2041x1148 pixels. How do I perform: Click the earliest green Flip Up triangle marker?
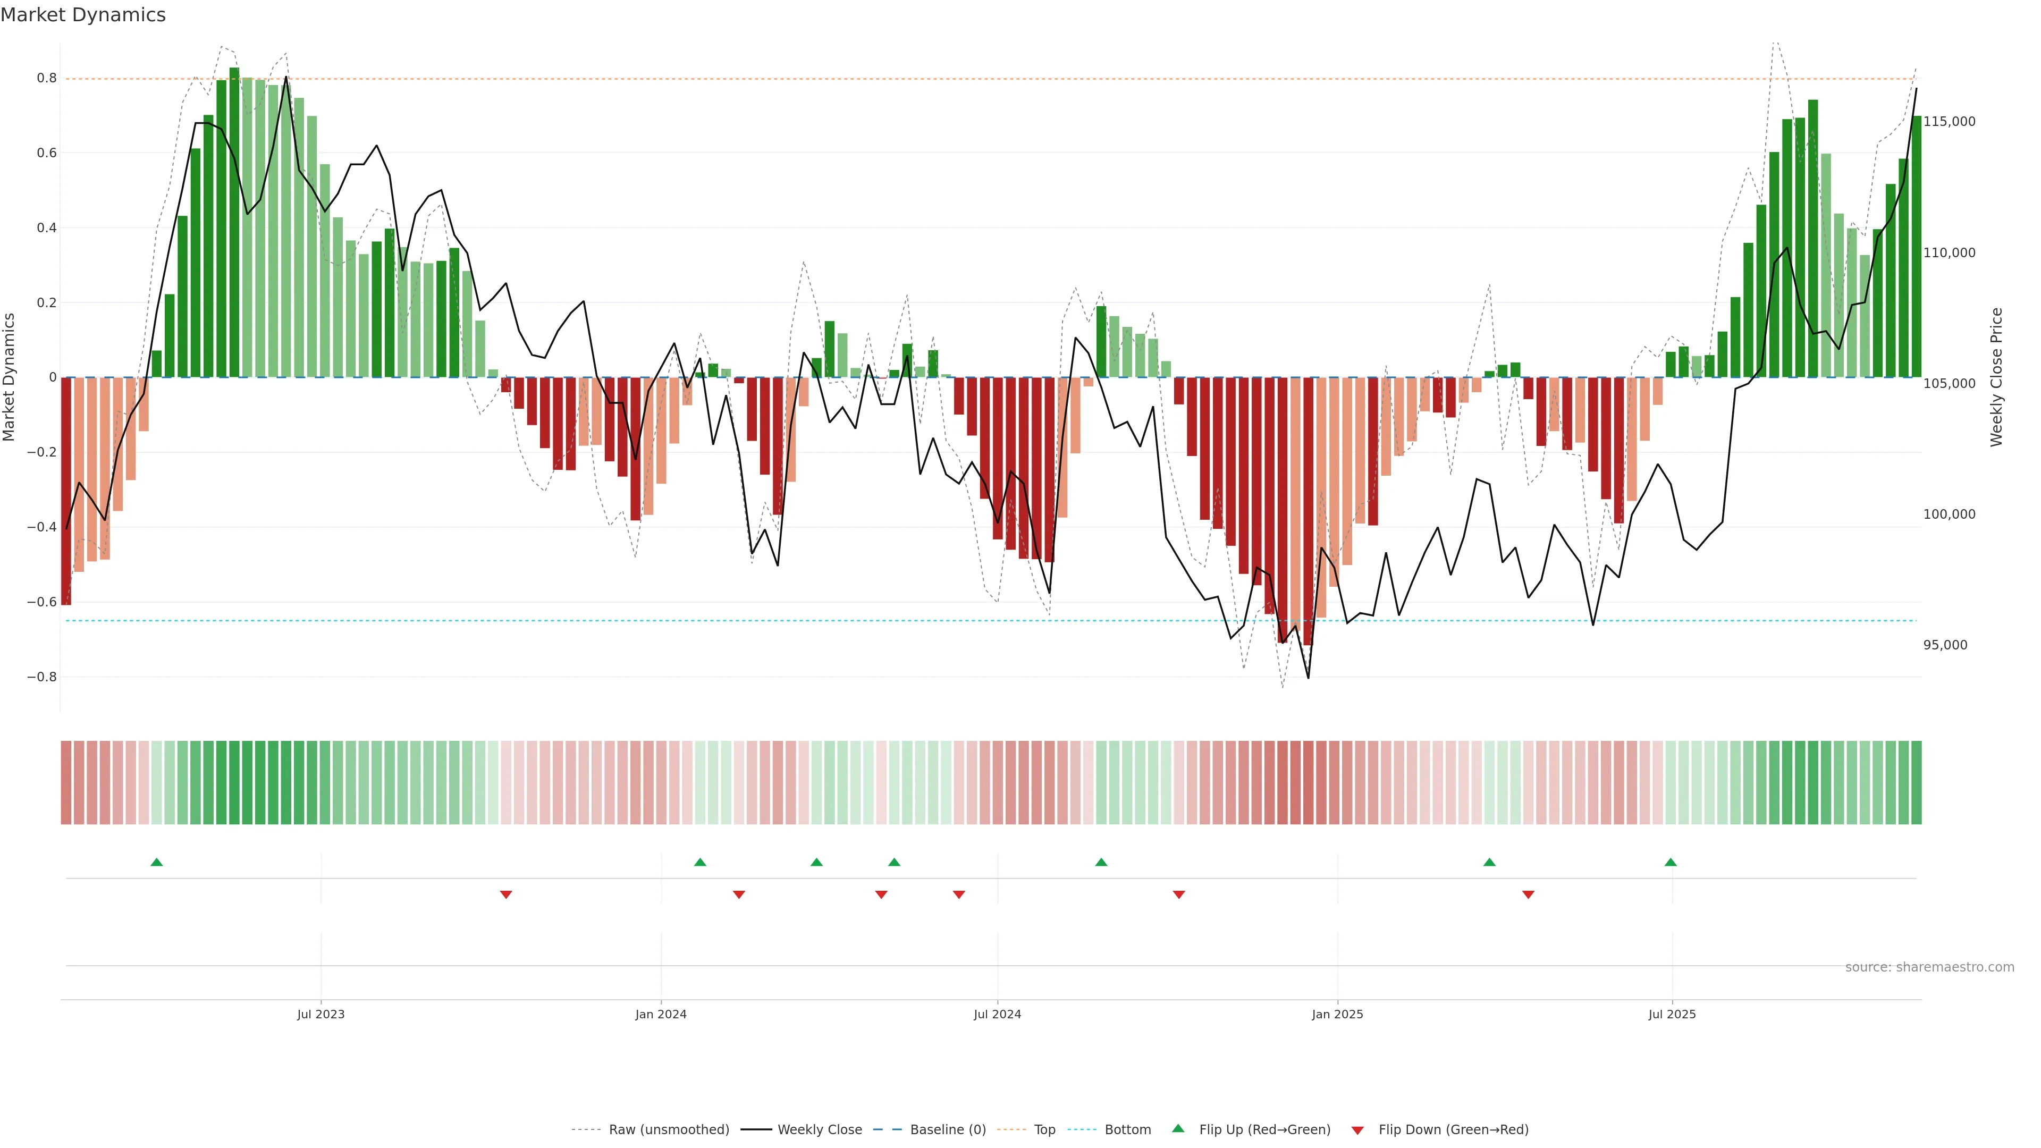(157, 862)
